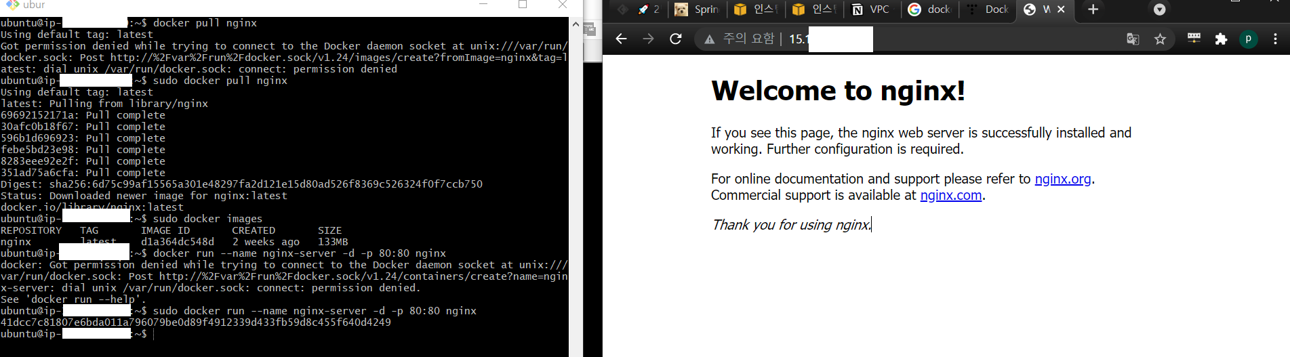1290x357 pixels.
Task: Click the last empty terminal prompt line
Action: 77,334
